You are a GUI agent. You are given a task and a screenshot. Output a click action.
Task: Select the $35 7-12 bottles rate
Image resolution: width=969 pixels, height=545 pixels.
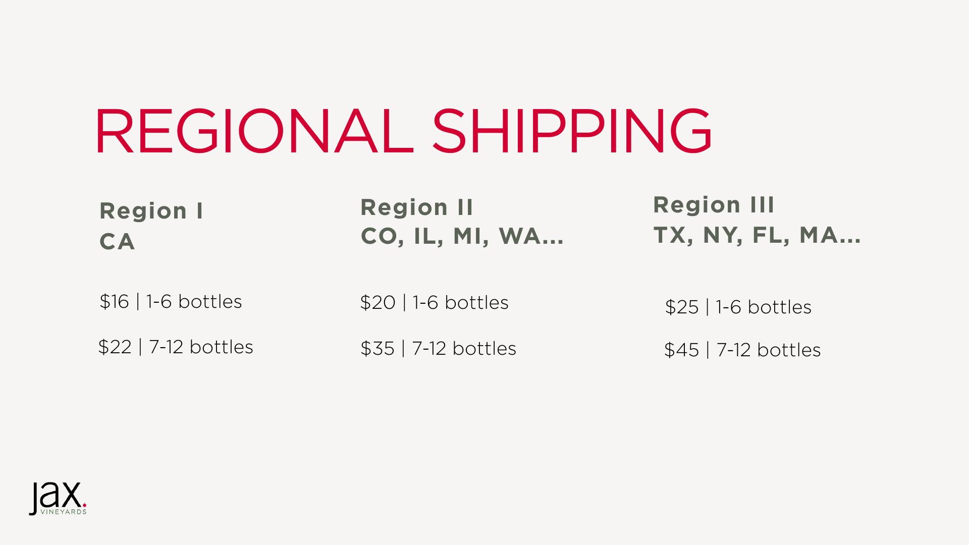438,349
